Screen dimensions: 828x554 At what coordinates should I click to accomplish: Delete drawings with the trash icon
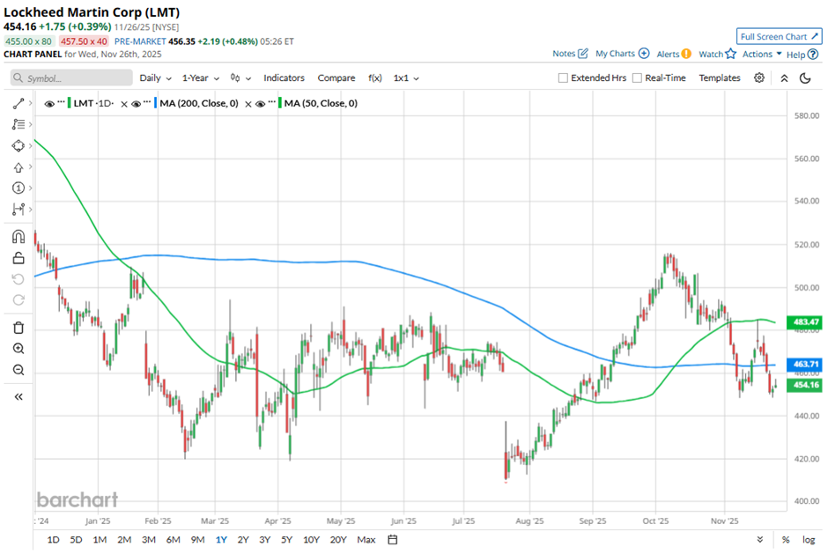coord(18,328)
